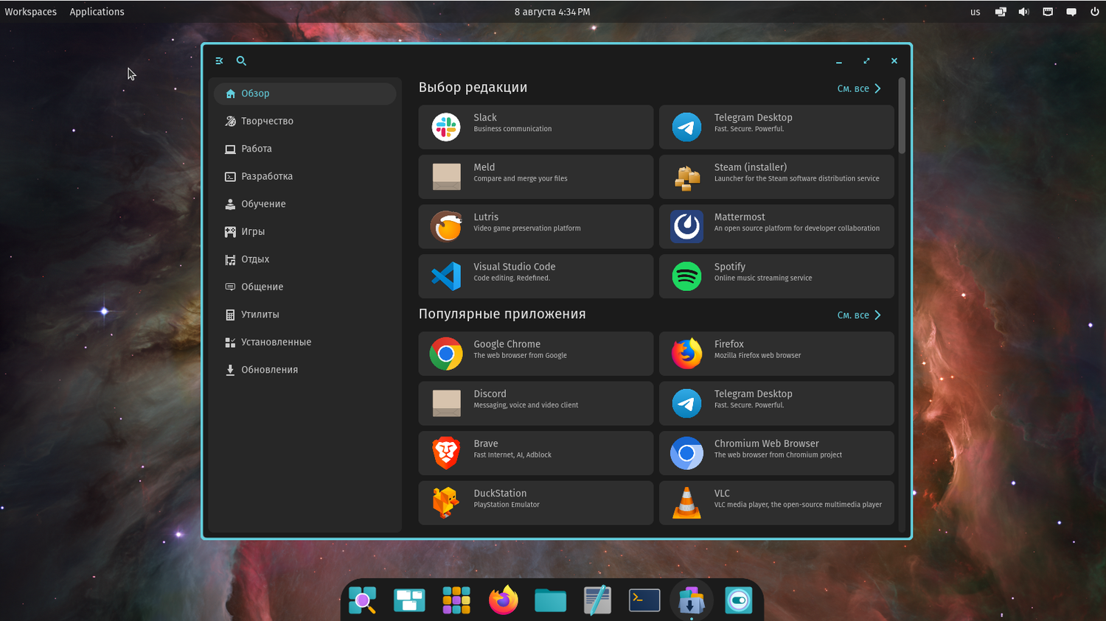
Task: Open the DuckStation emulator icon
Action: [446, 502]
